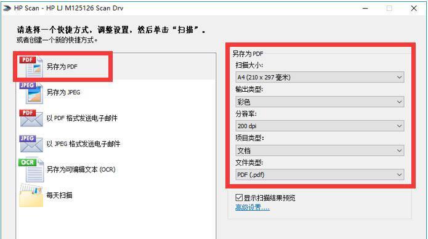This screenshot has height=239, width=428.
Task: Close the HP Scan window
Action: [x=414, y=9]
